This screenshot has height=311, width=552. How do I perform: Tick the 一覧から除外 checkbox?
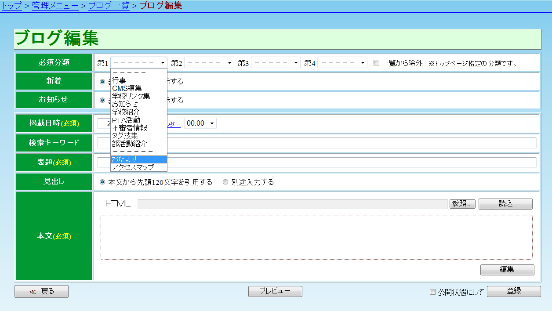pyautogui.click(x=376, y=63)
